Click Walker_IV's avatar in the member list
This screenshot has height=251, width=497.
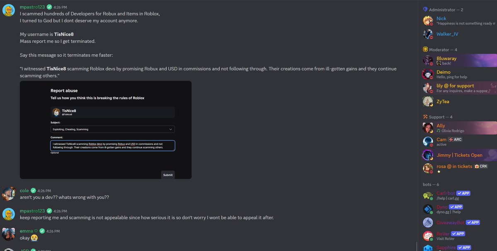(428, 34)
